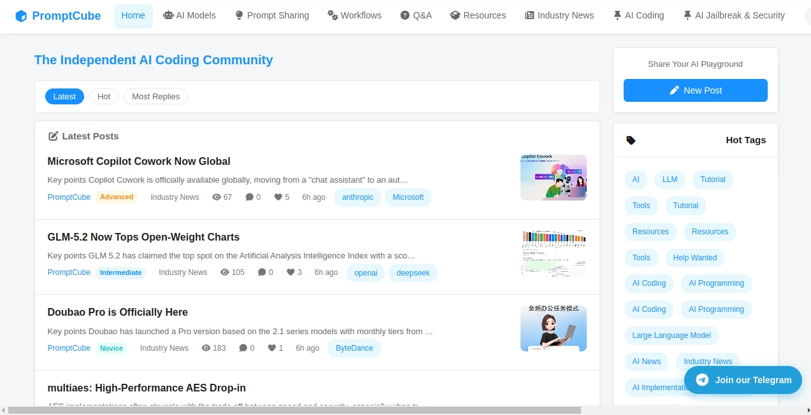Click PromptCube brand name in header
The image size is (811, 415).
66,16
